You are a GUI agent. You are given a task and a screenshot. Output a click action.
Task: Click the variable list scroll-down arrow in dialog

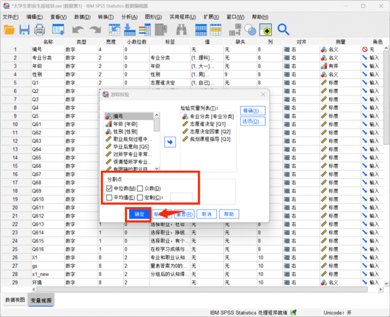pos(157,169)
